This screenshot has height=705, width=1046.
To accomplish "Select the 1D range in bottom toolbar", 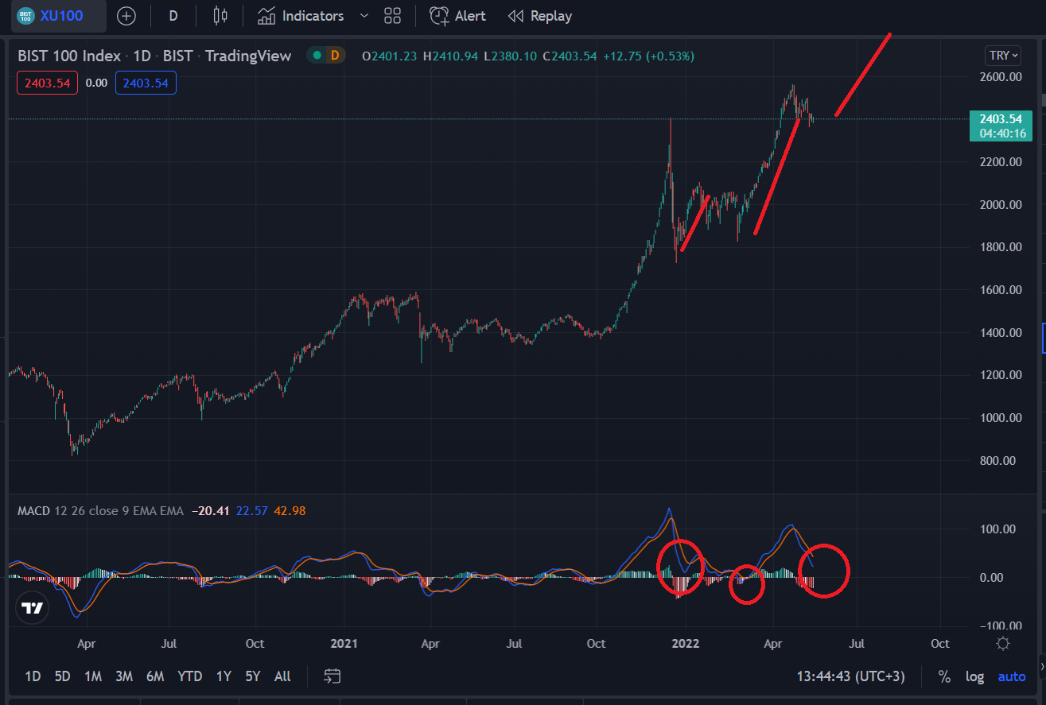I will point(33,676).
